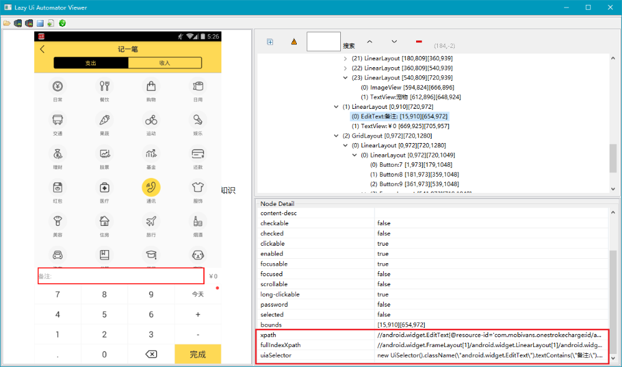
Task: Select the 住房 house icon
Action: pos(104,221)
